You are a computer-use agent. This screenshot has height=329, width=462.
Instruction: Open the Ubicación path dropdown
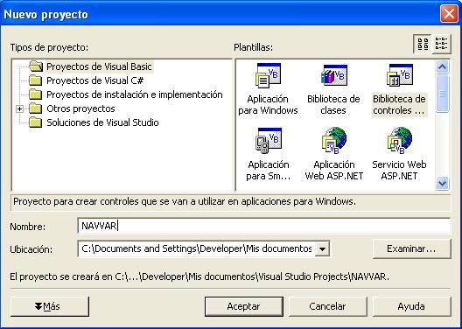322,249
